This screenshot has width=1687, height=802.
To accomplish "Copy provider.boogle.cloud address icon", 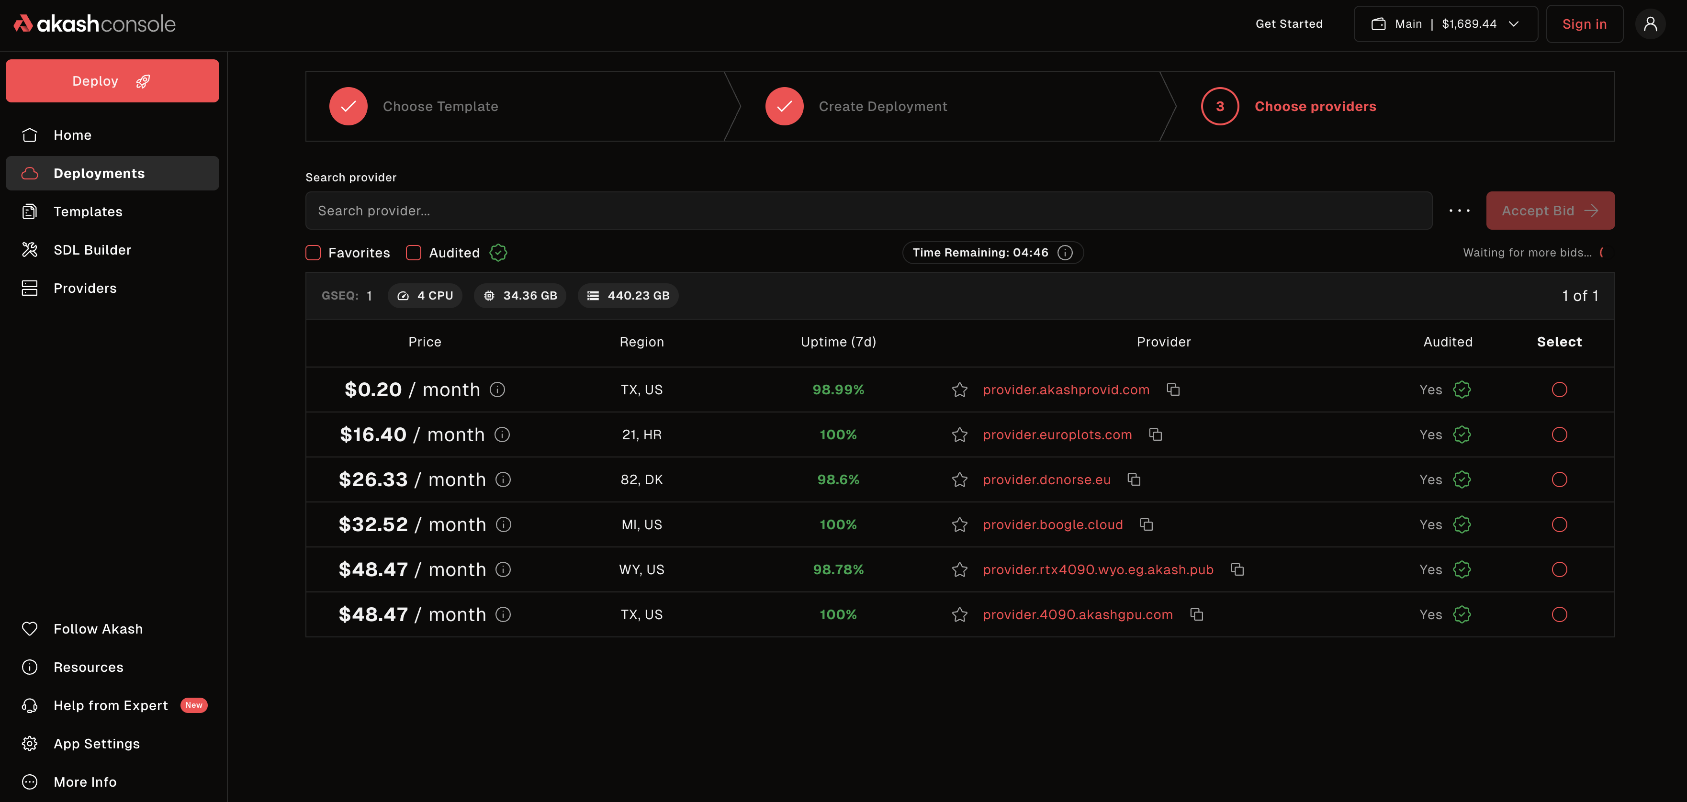I will pyautogui.click(x=1146, y=524).
